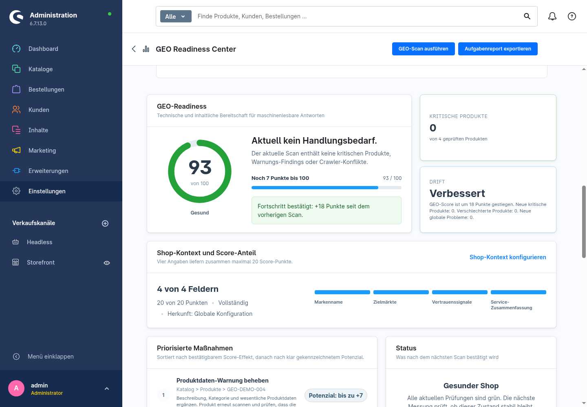Go back using the back arrow
Image resolution: width=587 pixels, height=407 pixels.
(x=134, y=49)
